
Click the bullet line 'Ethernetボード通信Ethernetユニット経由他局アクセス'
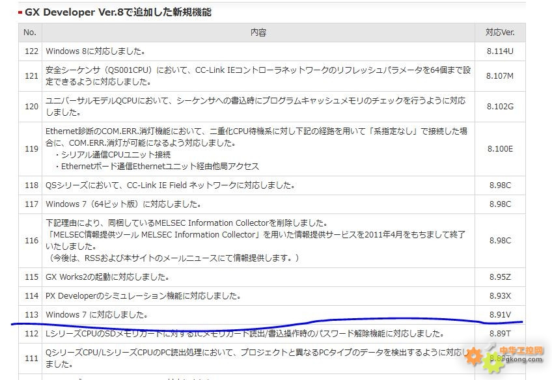[158, 167]
